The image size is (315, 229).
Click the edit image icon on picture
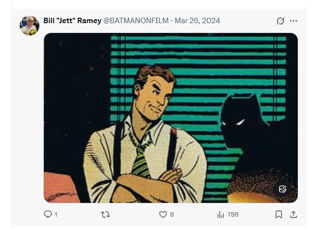coord(283,189)
